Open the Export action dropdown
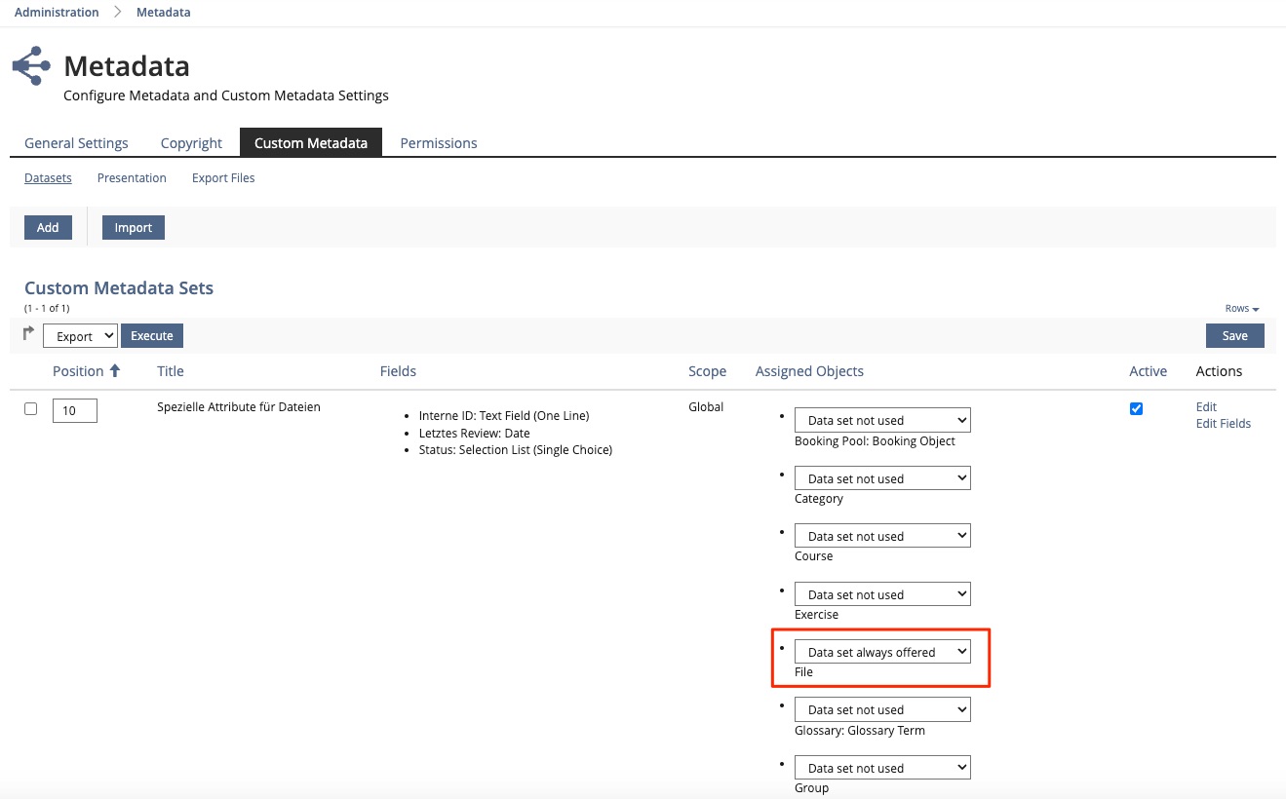 (80, 336)
